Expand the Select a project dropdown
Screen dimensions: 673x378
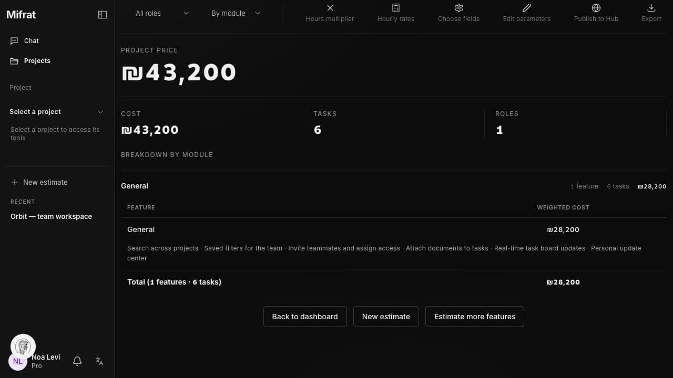click(x=56, y=112)
